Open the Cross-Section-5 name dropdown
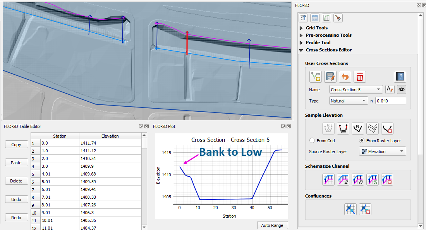Screen dimensions: 426x230 [x=356, y=89]
